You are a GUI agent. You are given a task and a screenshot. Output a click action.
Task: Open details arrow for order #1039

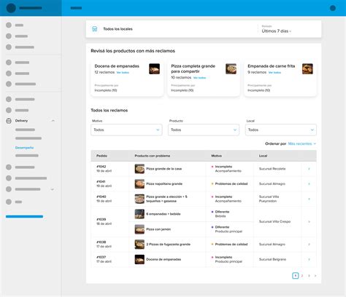(309, 221)
